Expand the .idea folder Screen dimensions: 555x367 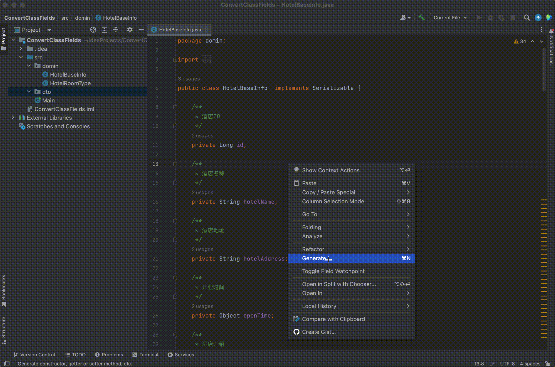21,49
